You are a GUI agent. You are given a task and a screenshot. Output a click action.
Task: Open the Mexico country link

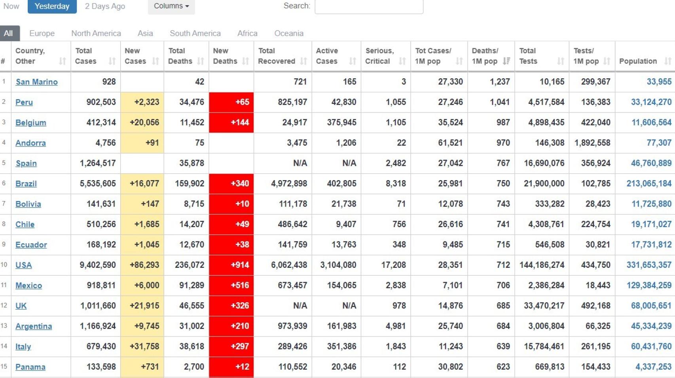[28, 286]
